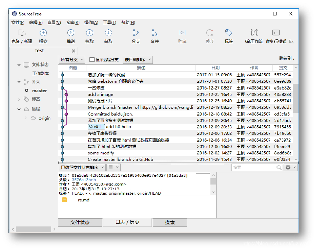The height and width of the screenshot is (250, 316).
Task: Click the commit details scroll-down arrow
Action: [x=213, y=192]
